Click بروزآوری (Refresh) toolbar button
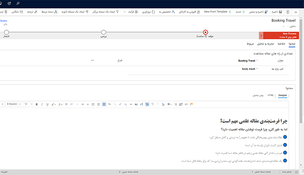The width and height of the screenshot is (304, 175). click(x=149, y=12)
